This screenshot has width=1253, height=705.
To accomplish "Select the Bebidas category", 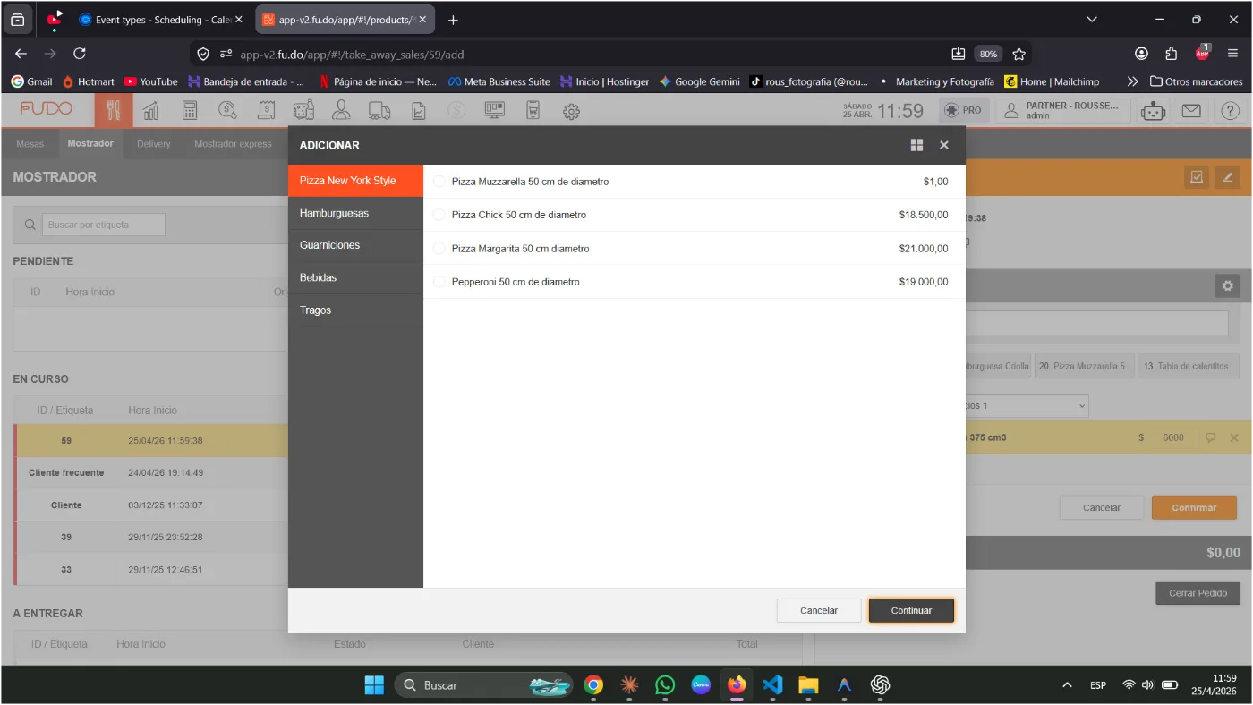I will pyautogui.click(x=355, y=277).
